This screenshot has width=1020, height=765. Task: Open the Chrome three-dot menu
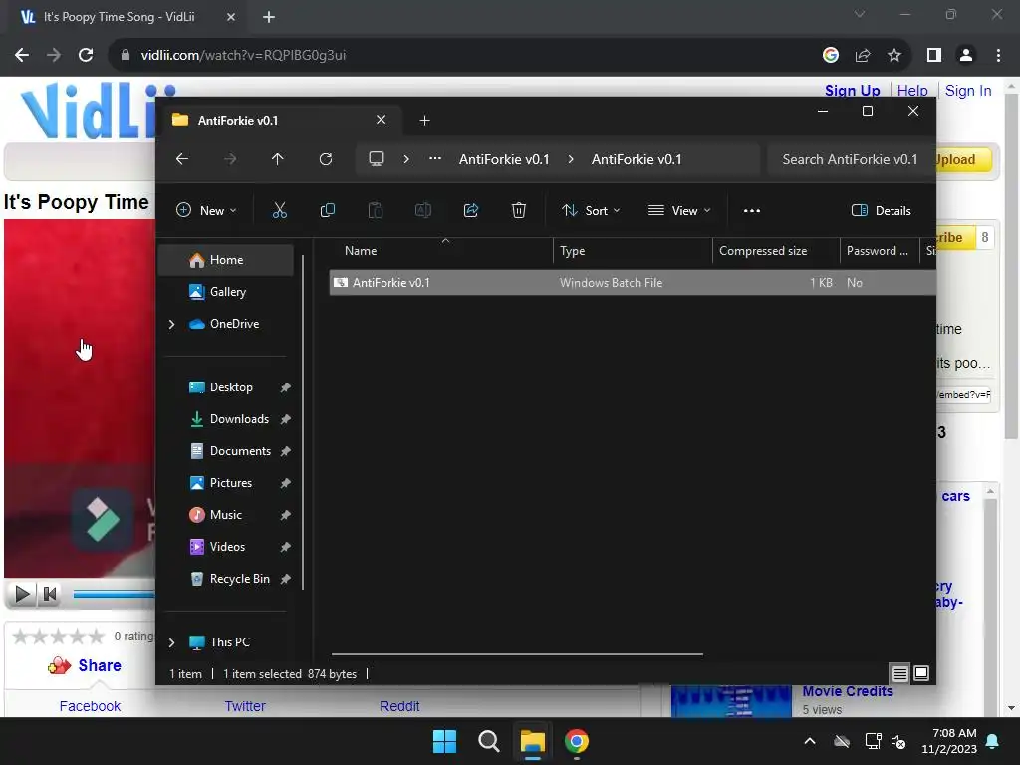pos(998,56)
